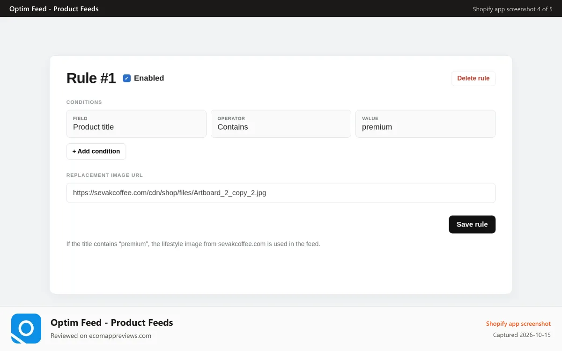Click the Enabled label text
Viewport: 562px width, 351px height.
(x=149, y=78)
